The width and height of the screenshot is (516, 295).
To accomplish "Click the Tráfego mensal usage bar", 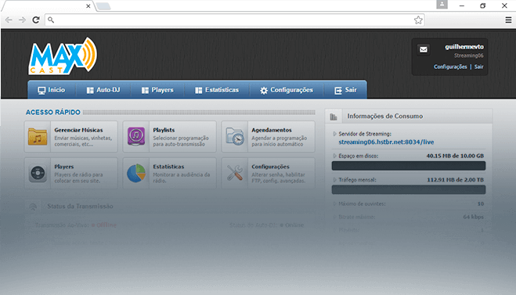I will (409, 189).
